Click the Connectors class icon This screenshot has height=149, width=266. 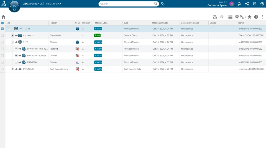tap(20, 36)
